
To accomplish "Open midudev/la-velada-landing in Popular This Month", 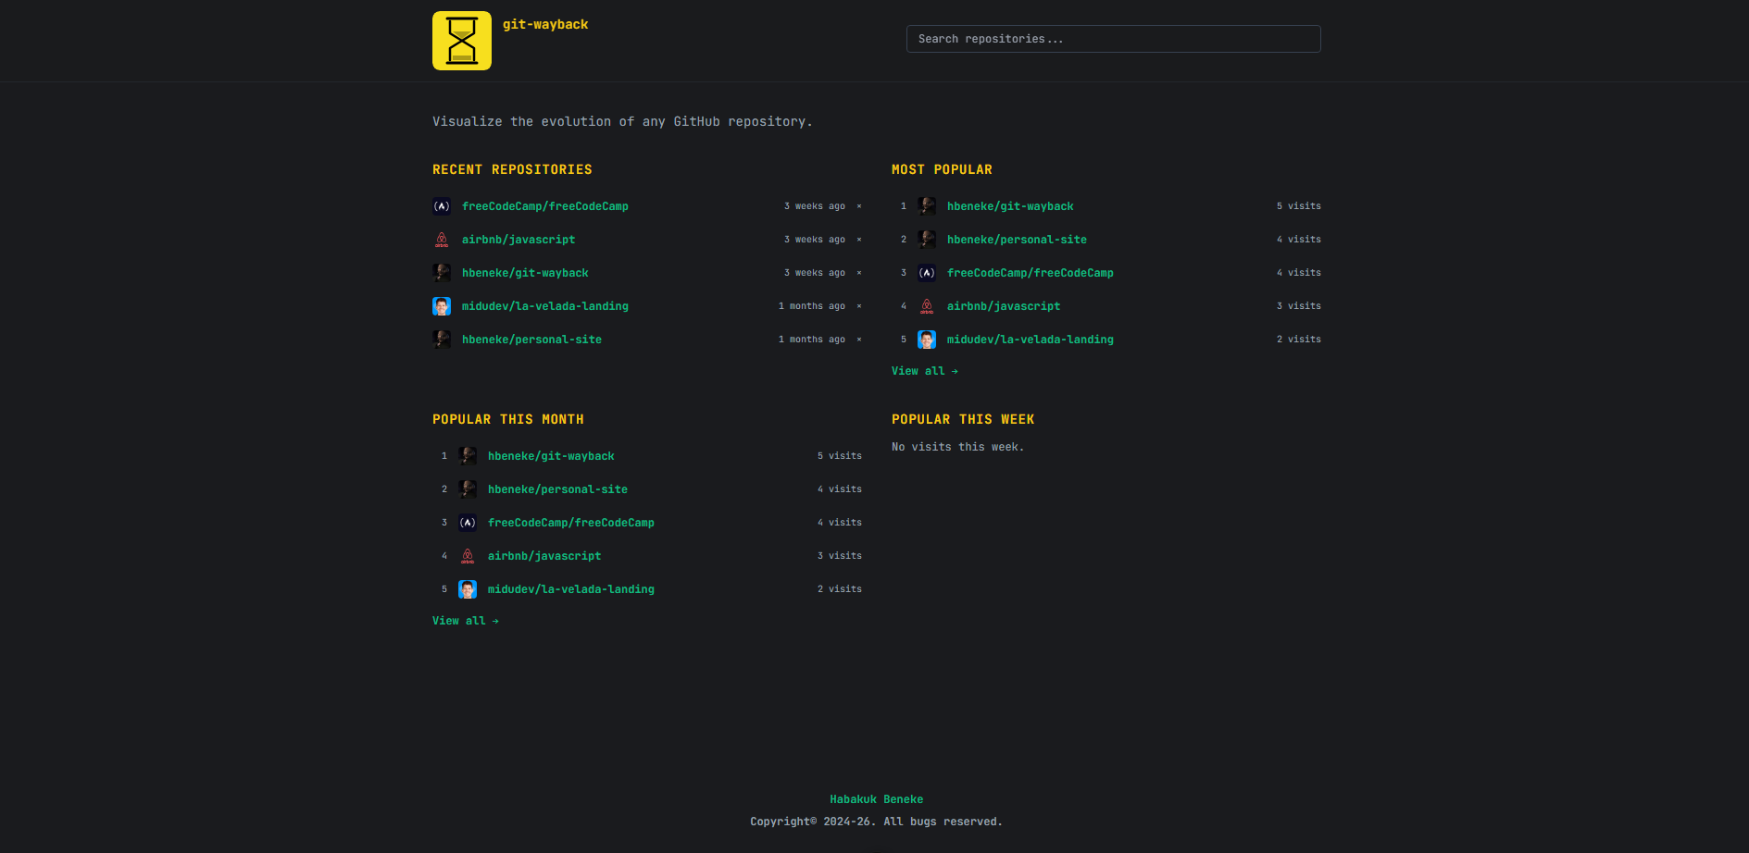I will [x=571, y=589].
